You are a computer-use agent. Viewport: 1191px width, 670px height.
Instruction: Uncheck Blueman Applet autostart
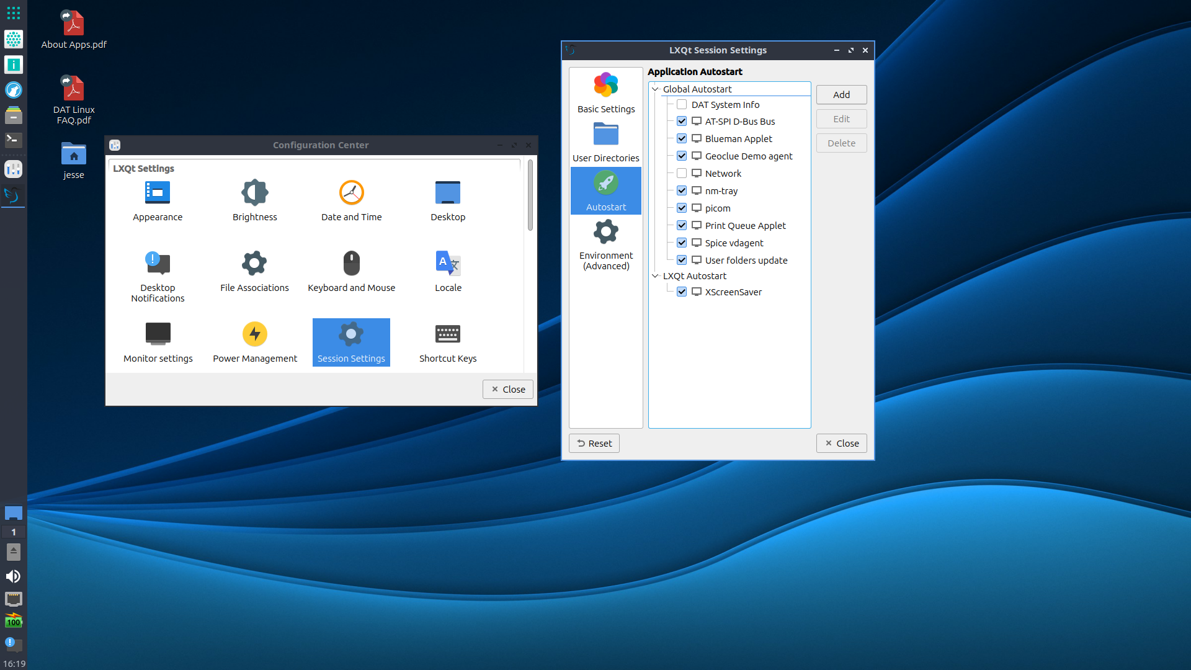click(x=682, y=138)
